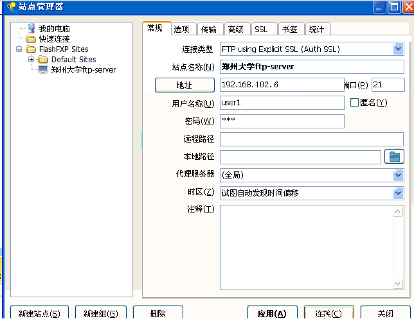Click the username field containing user1
This screenshot has width=414, height=321.
[x=282, y=103]
